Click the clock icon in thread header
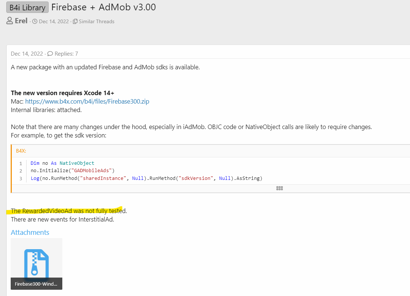This screenshot has width=410, height=296. point(35,21)
